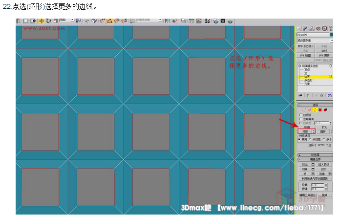Select the 多个 preview selection radio button
Viewport: 338px width, 216px height.
(x=324, y=139)
